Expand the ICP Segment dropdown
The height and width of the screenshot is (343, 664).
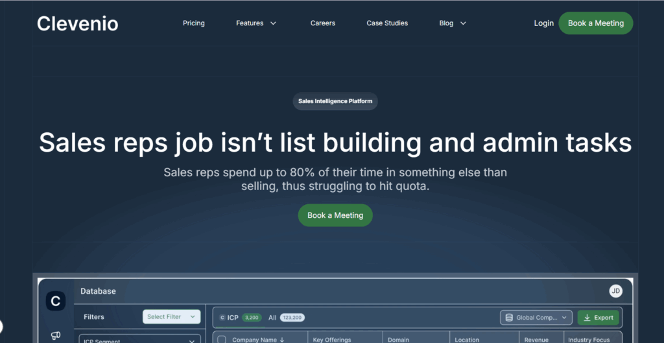(140, 338)
